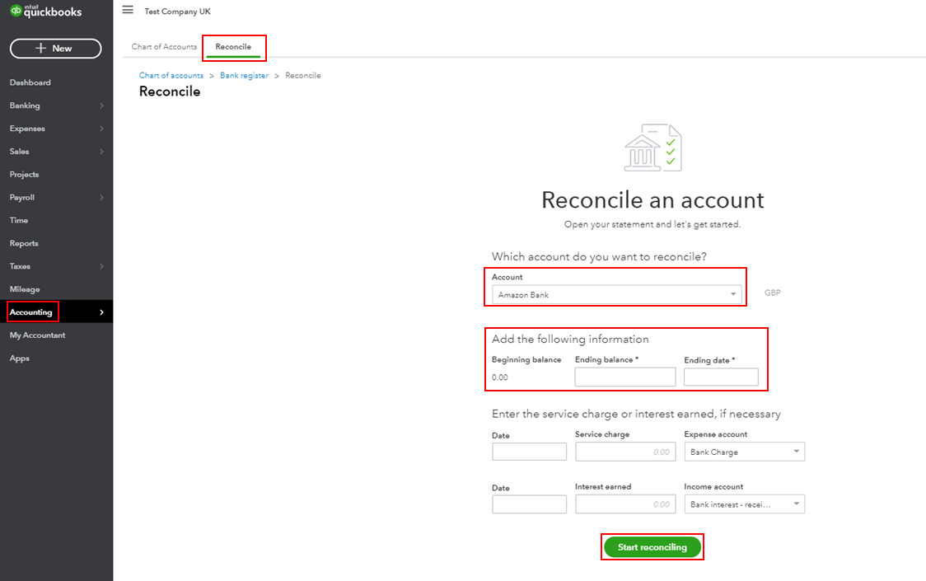926x581 pixels.
Task: Open the Expenses menu item
Action: tap(27, 129)
